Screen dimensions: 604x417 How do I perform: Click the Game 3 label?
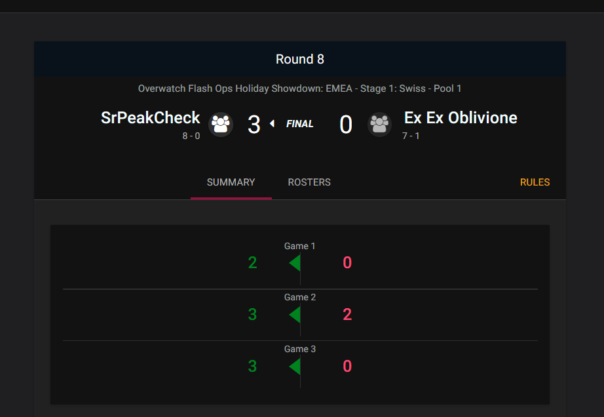(x=299, y=349)
